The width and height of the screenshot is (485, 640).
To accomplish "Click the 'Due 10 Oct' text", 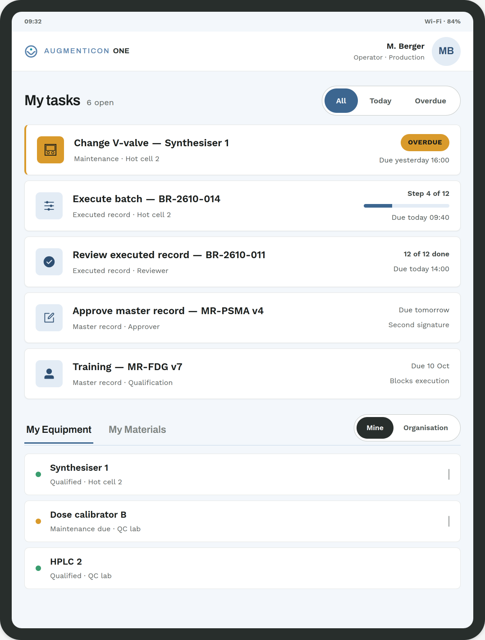I will (x=430, y=366).
